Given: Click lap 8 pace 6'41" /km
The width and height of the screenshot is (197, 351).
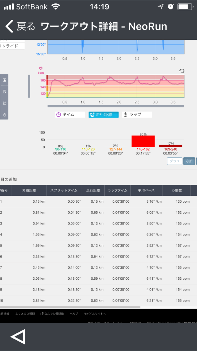Looking at the screenshot, I should tap(154, 278).
